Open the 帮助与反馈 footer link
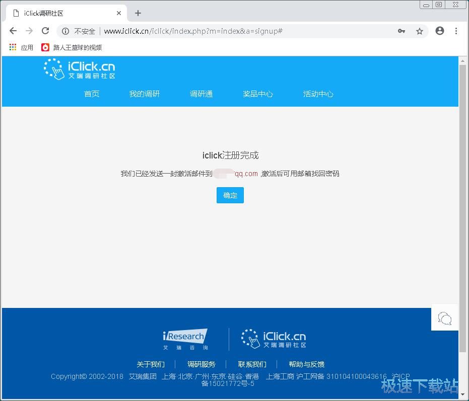 click(307, 364)
